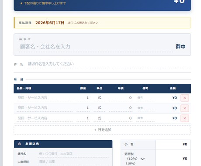The image size is (201, 166).
Task: Click the unit price field in the third row
Action: tap(121, 118)
